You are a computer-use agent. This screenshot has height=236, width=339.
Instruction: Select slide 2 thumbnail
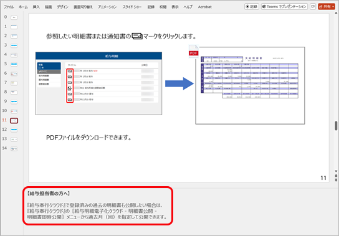(x=14, y=36)
